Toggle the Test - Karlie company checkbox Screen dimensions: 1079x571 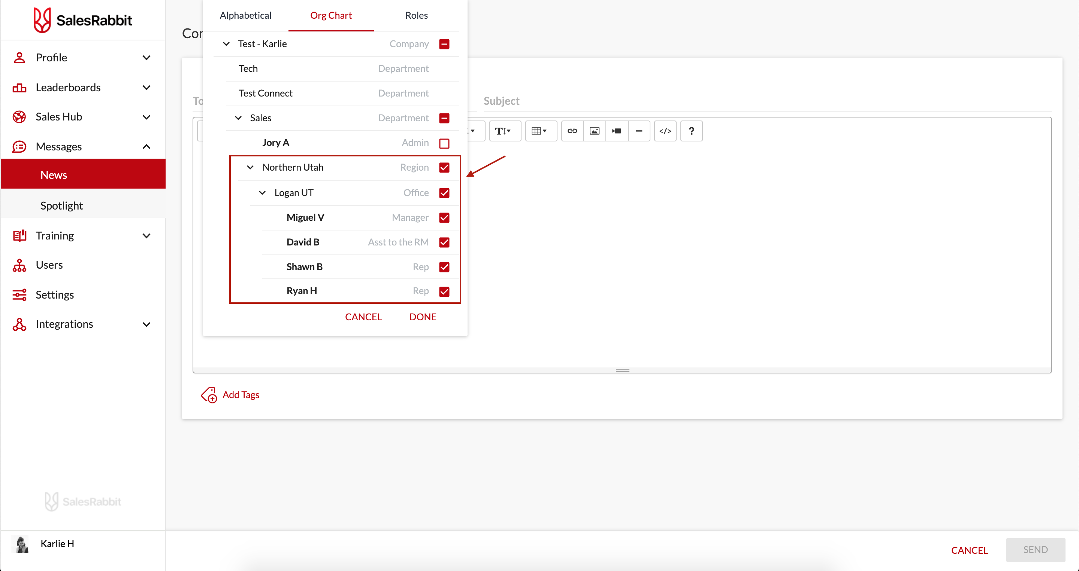click(444, 44)
